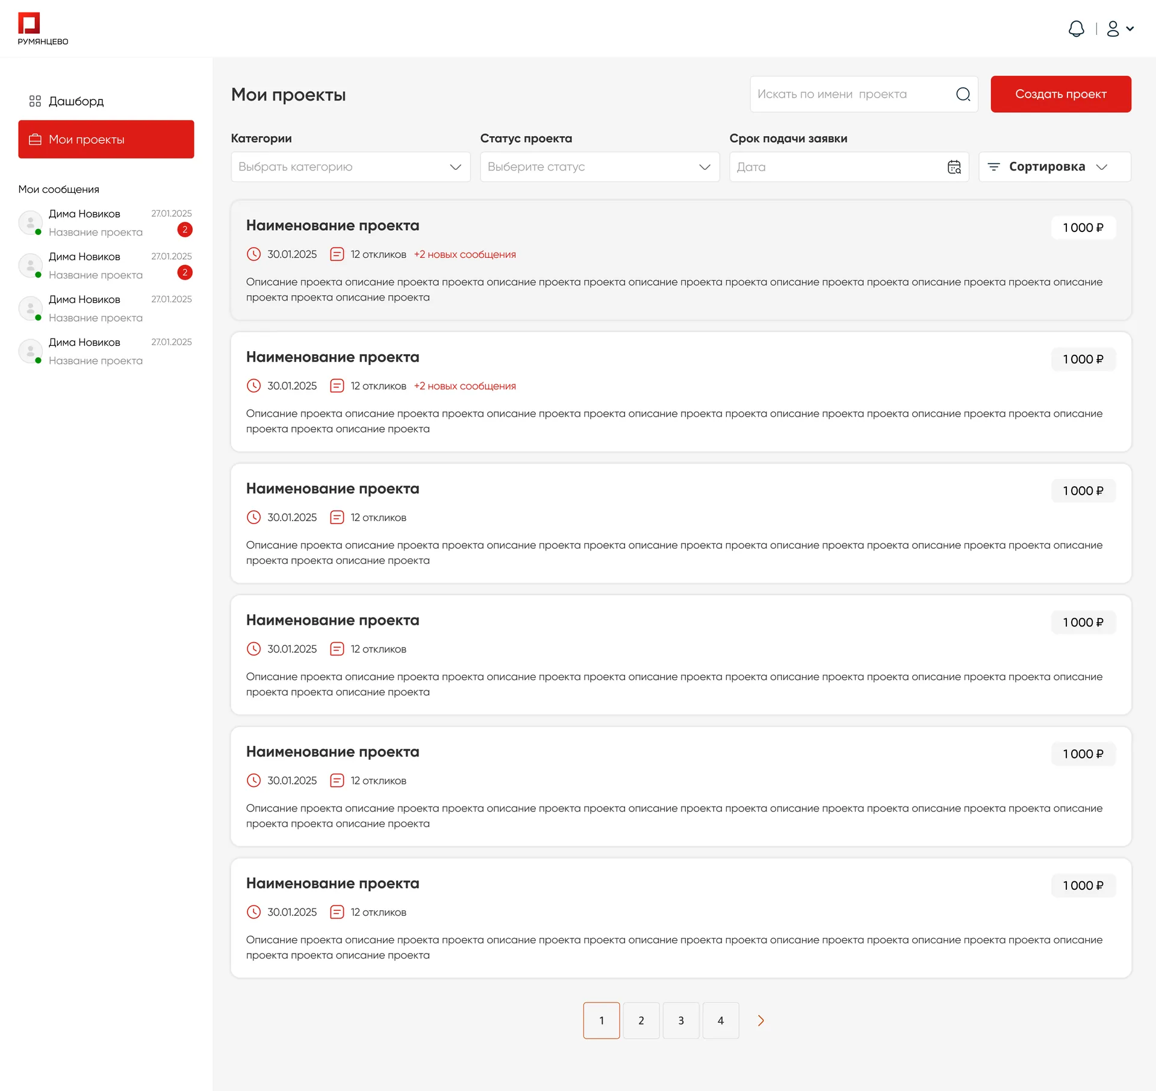Screen dimensions: 1156x1091
Task: Select Мои проекты sidebar item
Action: coord(106,139)
